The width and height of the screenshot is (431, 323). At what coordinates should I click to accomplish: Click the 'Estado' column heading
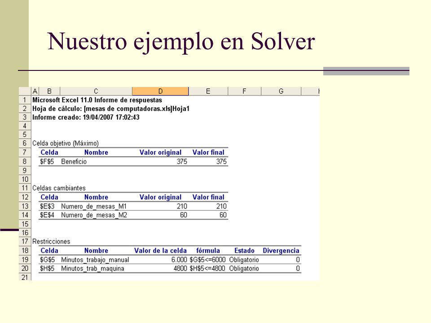[x=244, y=251]
